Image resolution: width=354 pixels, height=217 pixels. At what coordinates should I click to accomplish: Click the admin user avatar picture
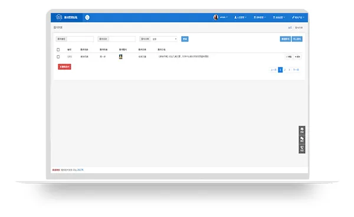click(x=216, y=17)
